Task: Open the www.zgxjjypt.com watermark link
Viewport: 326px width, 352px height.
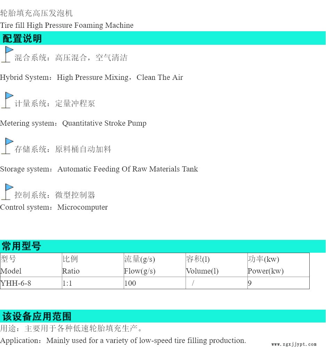Action: coord(294,344)
